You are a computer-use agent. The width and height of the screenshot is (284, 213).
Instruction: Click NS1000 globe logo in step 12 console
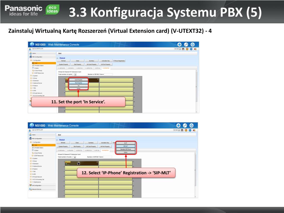(x=32, y=125)
